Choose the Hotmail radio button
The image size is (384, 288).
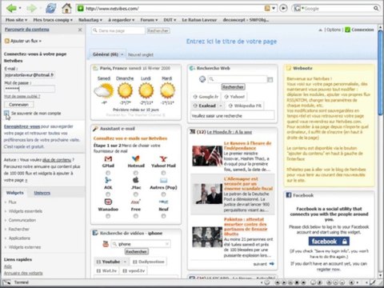(x=136, y=173)
